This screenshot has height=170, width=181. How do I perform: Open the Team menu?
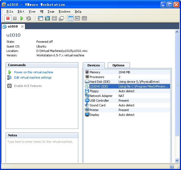click(51, 12)
